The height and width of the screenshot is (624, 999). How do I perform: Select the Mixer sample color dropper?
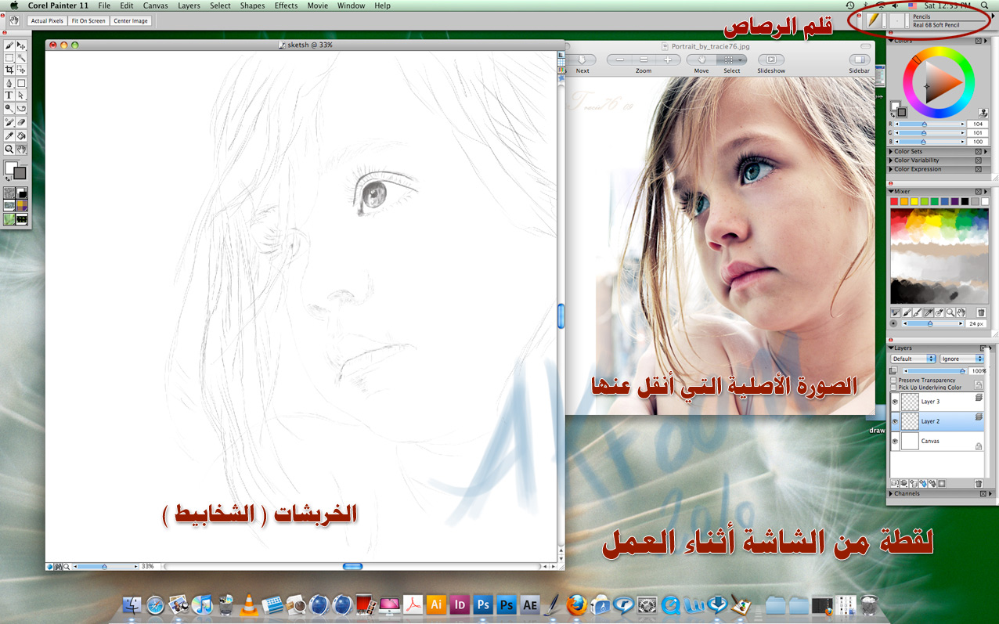pos(929,312)
